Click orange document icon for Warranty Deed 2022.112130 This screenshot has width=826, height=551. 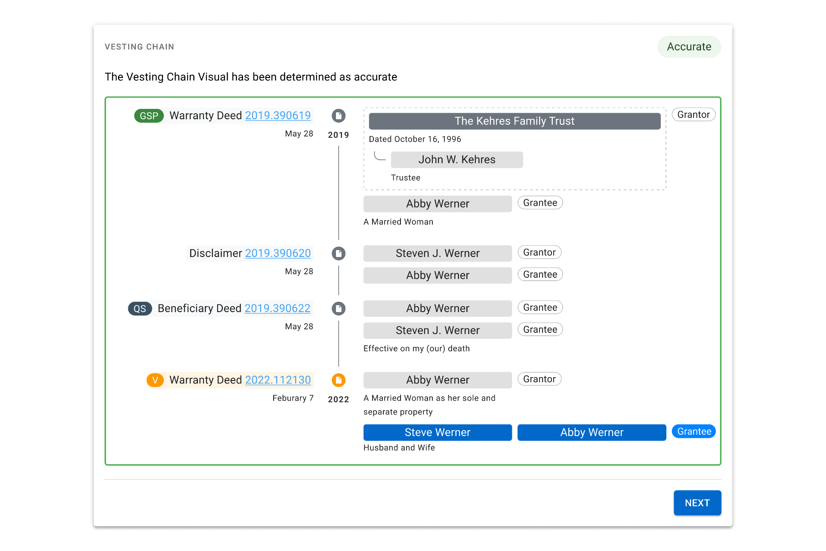coord(339,380)
